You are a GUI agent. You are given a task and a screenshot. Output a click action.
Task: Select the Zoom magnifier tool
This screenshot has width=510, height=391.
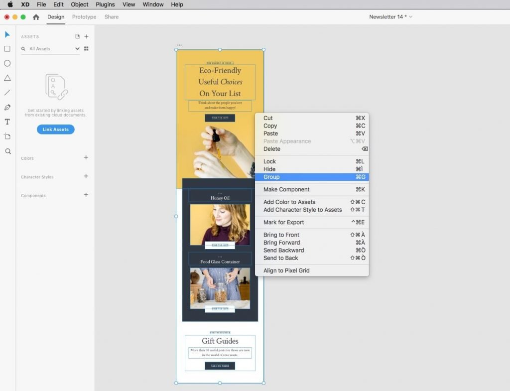pyautogui.click(x=7, y=151)
